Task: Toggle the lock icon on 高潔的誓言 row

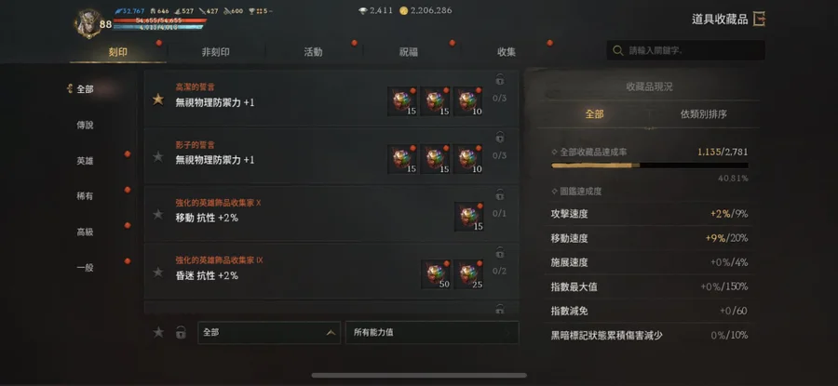Action: click(x=500, y=80)
